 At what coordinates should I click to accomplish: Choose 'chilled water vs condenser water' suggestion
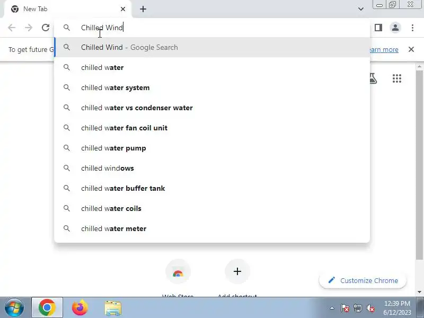[212, 108]
